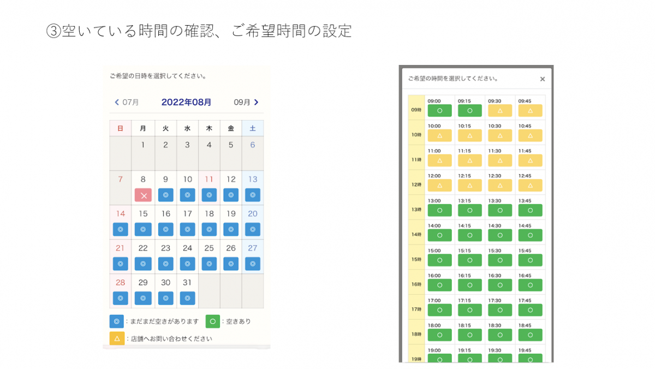Choose the yellow triangle 09:30 slot
This screenshot has width=655, height=369.
pyautogui.click(x=500, y=111)
